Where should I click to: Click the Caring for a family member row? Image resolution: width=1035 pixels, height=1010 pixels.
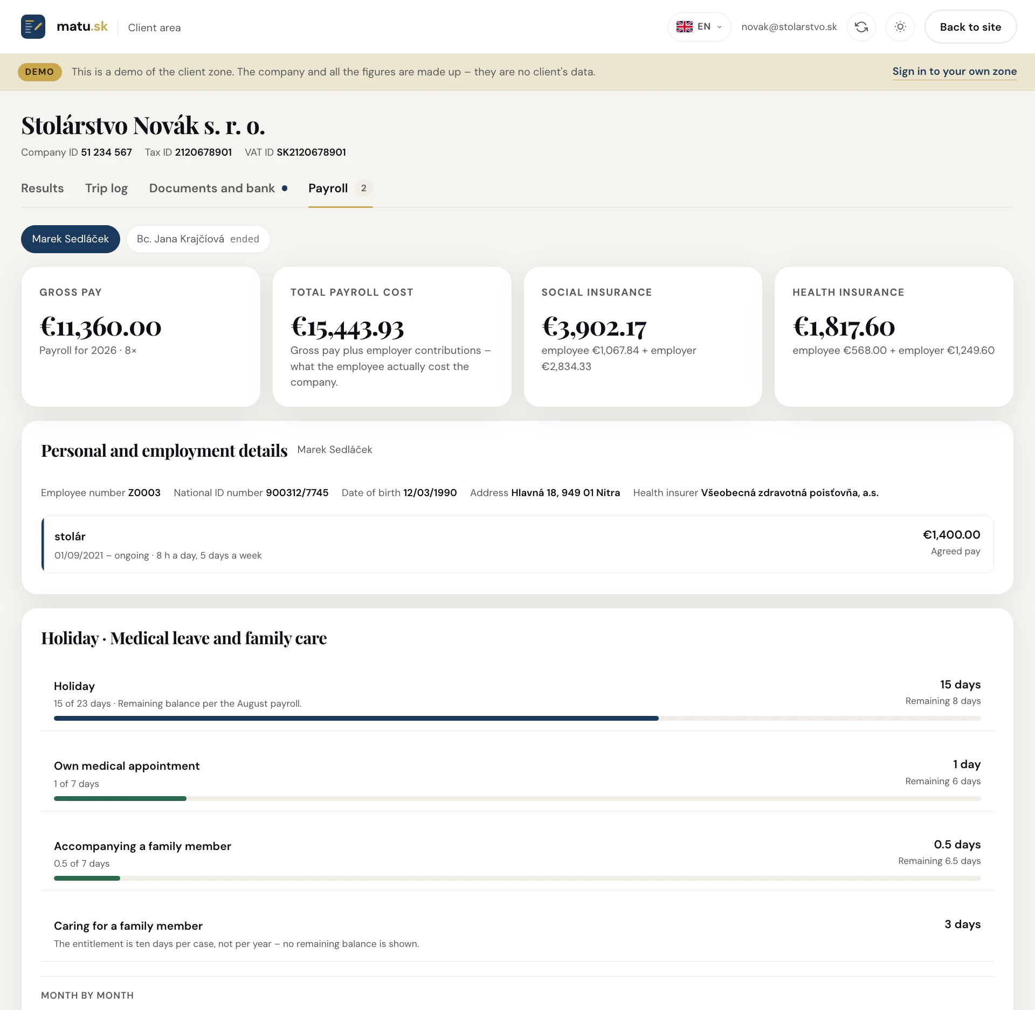(x=517, y=934)
